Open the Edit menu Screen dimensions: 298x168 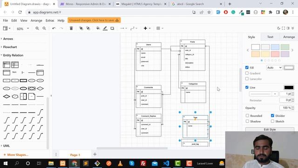14,21
